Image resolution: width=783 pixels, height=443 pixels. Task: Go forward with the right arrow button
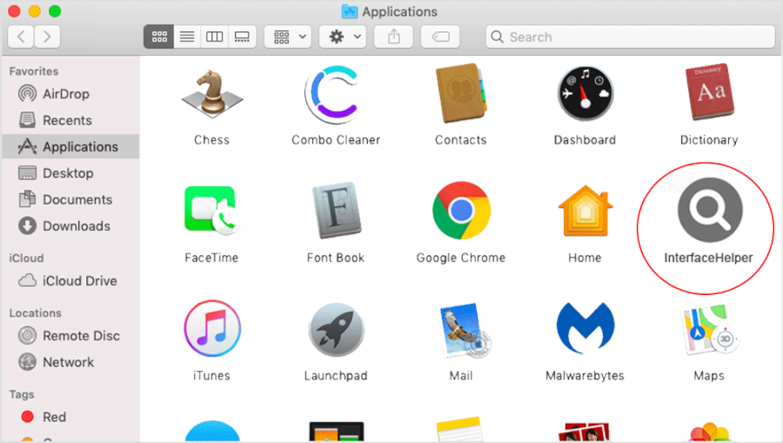[x=48, y=37]
